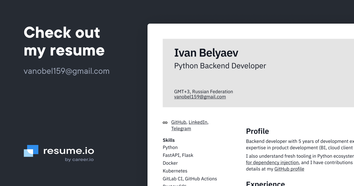Open the GitHub link
The width and height of the screenshot is (354, 186).
pyautogui.click(x=178, y=122)
